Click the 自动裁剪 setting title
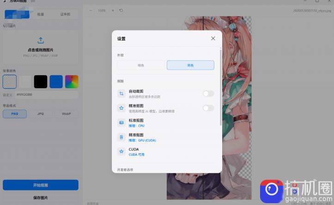 (x=136, y=91)
